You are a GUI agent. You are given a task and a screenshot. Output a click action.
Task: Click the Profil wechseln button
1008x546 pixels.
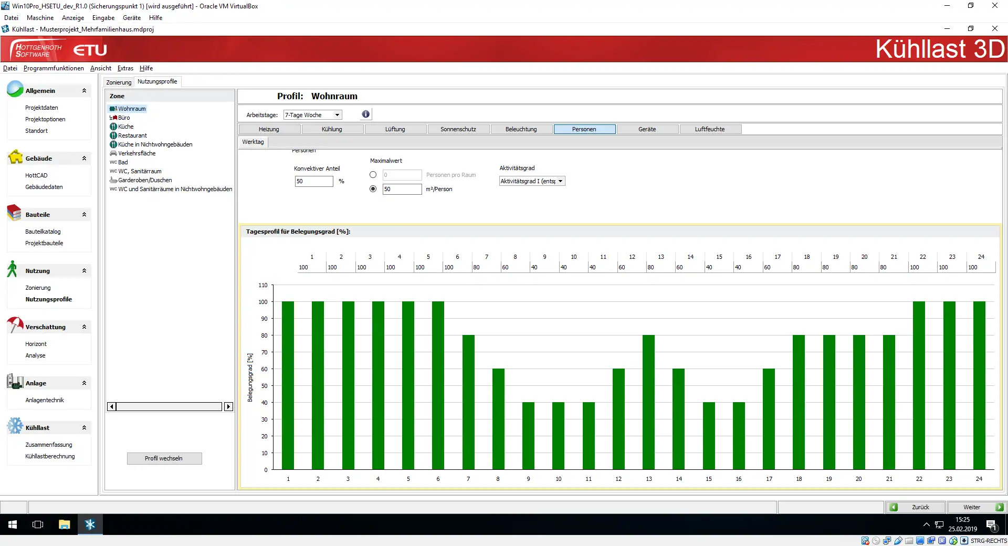164,458
